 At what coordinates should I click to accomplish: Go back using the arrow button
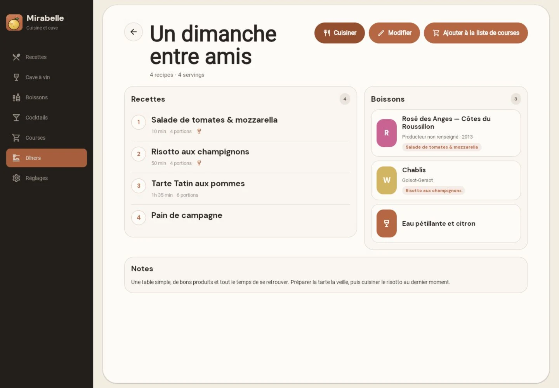point(134,32)
